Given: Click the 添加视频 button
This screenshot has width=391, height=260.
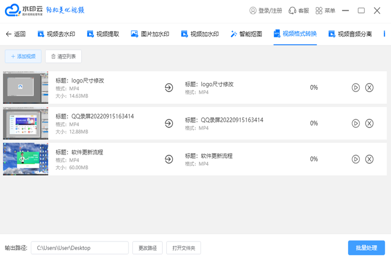Looking at the screenshot, I should pyautogui.click(x=23, y=57).
